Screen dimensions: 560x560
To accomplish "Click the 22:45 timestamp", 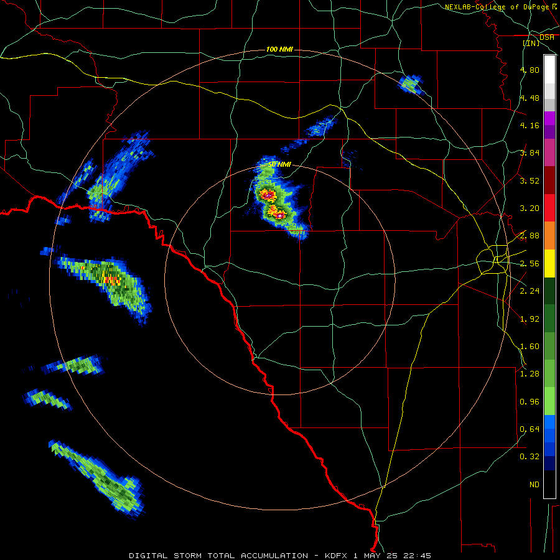I will 417,556.
